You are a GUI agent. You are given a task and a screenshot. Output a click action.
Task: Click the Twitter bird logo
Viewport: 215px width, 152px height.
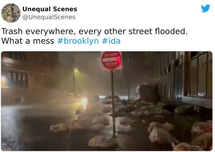pos(205,8)
